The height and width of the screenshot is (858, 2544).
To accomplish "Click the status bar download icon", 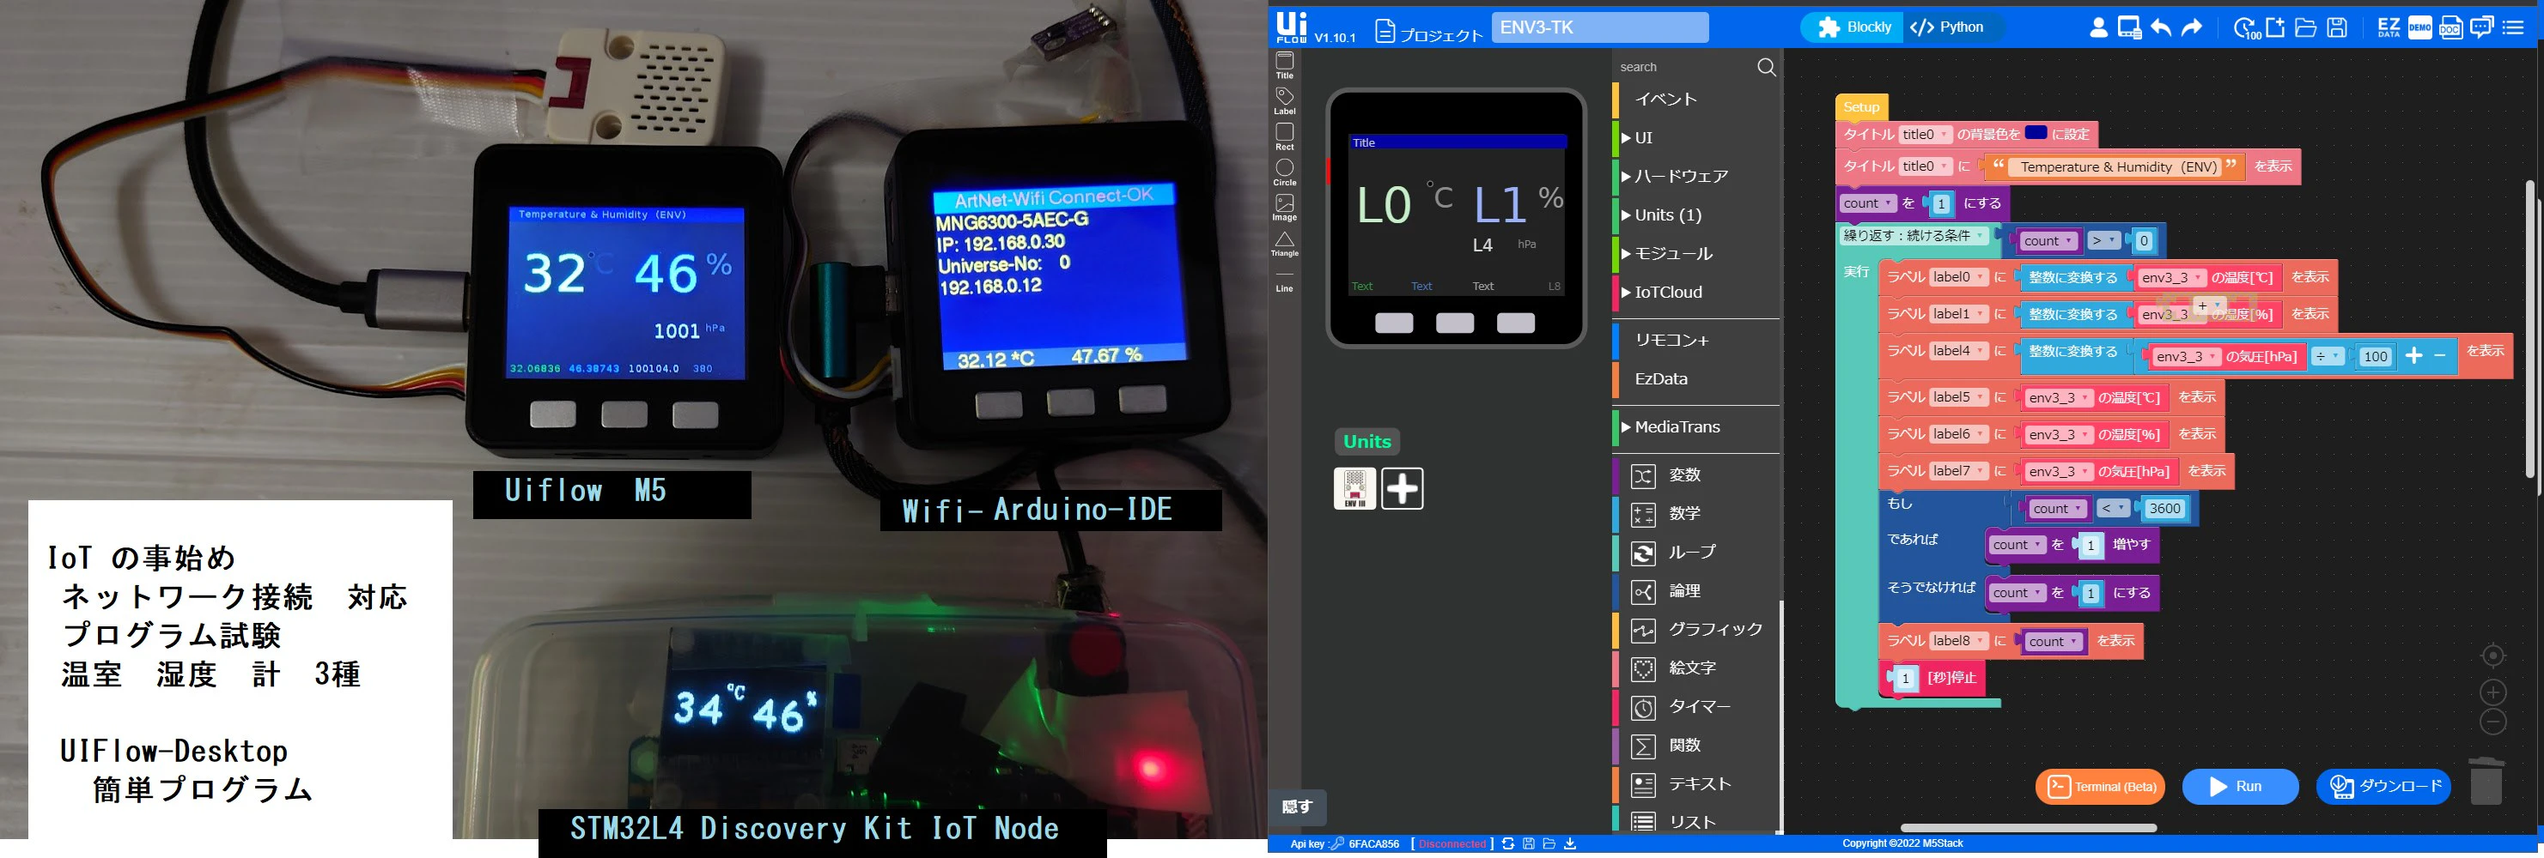I will point(1569,844).
